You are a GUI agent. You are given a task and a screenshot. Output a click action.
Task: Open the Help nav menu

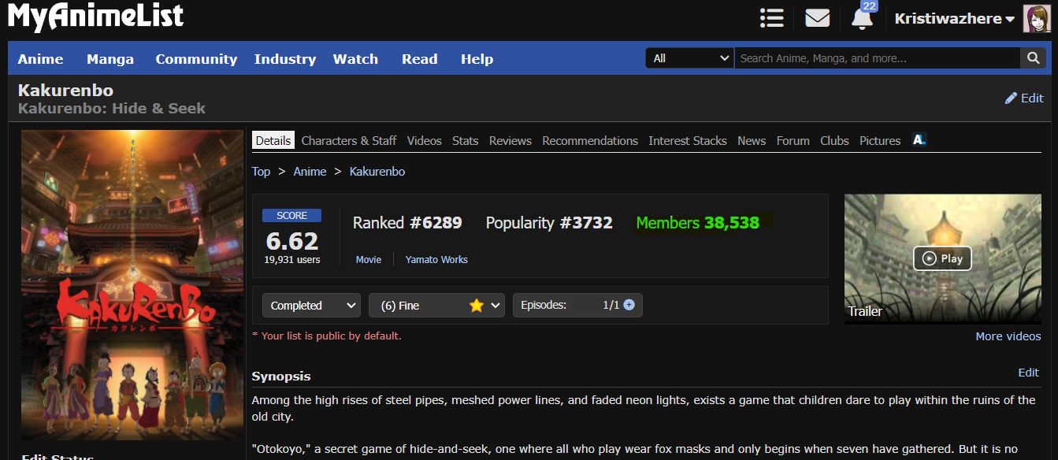pyautogui.click(x=477, y=59)
